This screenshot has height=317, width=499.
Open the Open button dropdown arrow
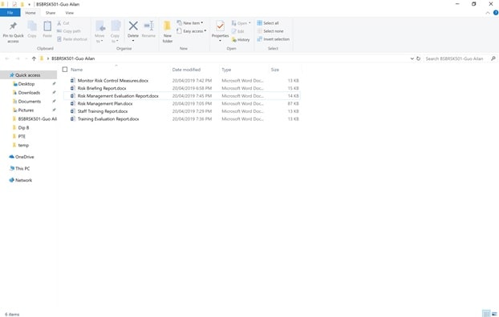pos(249,23)
